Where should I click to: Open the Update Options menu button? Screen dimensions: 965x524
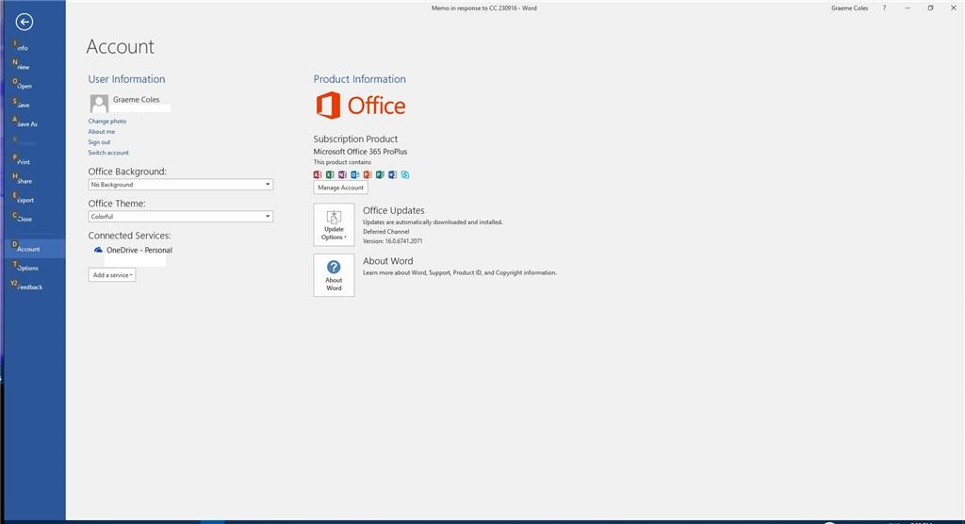click(334, 224)
